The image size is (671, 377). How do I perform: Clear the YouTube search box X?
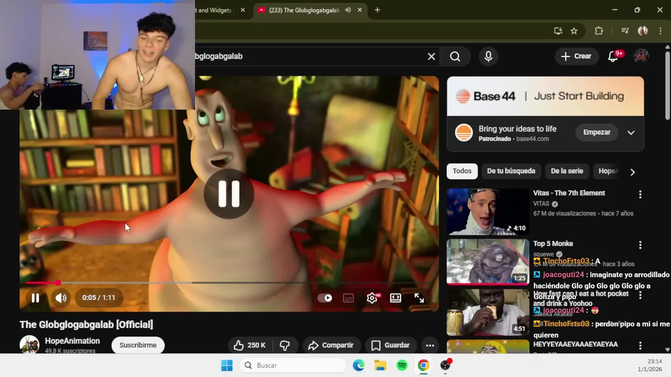click(x=431, y=57)
